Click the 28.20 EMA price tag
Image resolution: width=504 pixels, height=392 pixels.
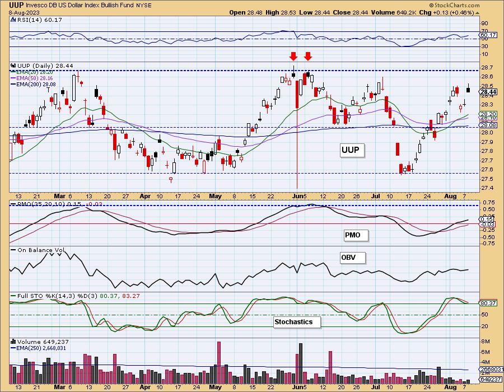click(488, 114)
